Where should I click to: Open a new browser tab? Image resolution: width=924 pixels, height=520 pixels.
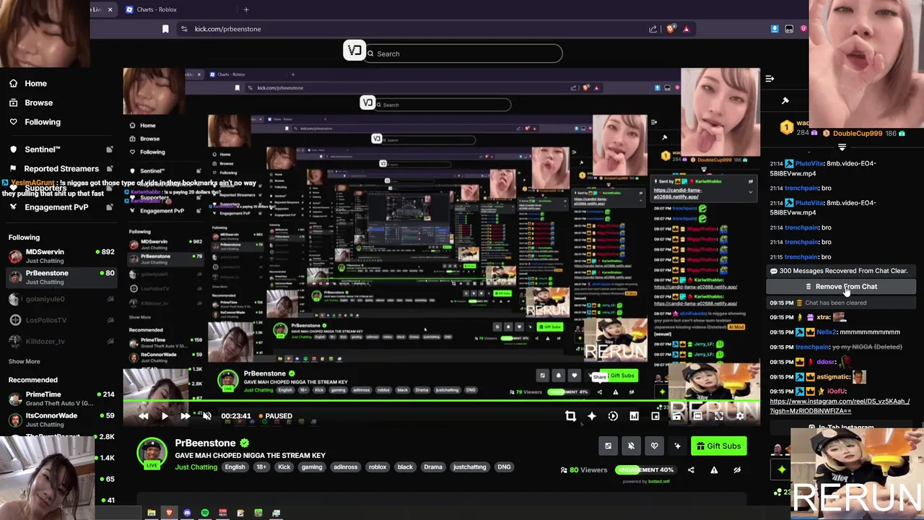coord(246,9)
